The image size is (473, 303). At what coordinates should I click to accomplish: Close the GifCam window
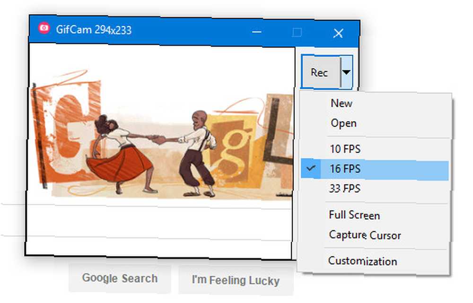coord(338,33)
